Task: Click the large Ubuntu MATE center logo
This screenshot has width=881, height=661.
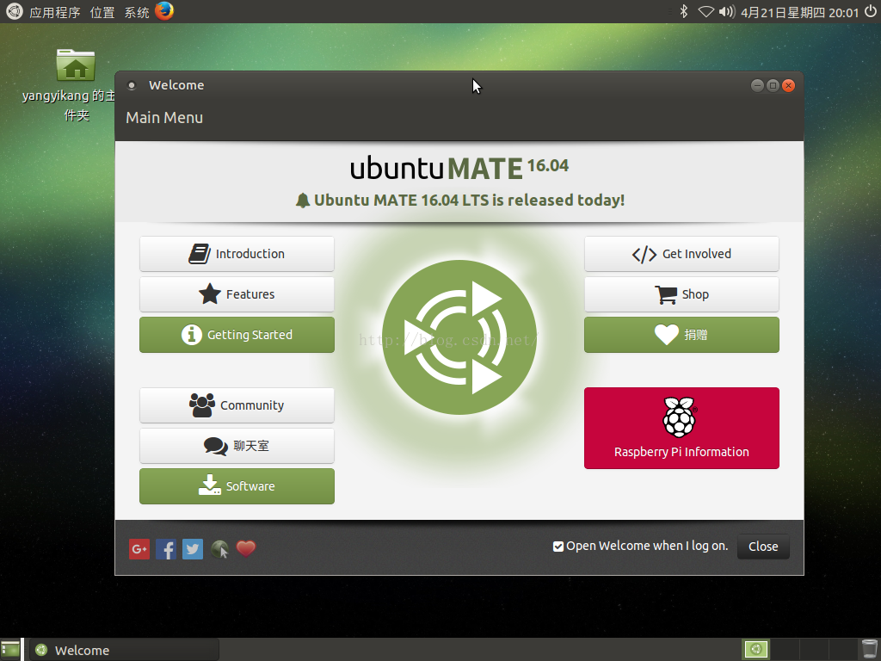Action: pyautogui.click(x=459, y=337)
